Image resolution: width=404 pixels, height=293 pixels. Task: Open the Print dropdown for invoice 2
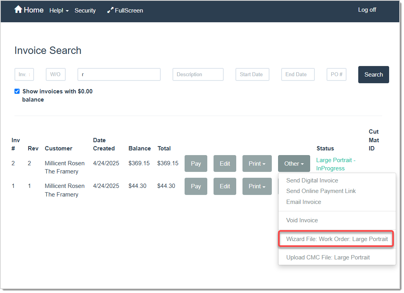click(x=257, y=163)
